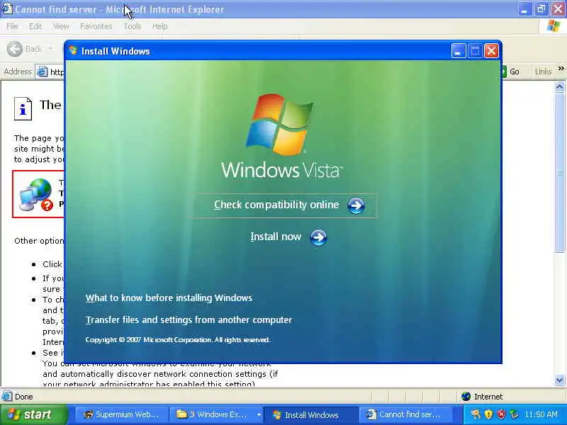Open the Help menu in Internet Explorer

click(159, 26)
